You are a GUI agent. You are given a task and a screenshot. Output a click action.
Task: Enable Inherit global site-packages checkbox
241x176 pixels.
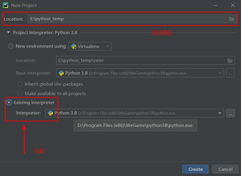coord(20,84)
